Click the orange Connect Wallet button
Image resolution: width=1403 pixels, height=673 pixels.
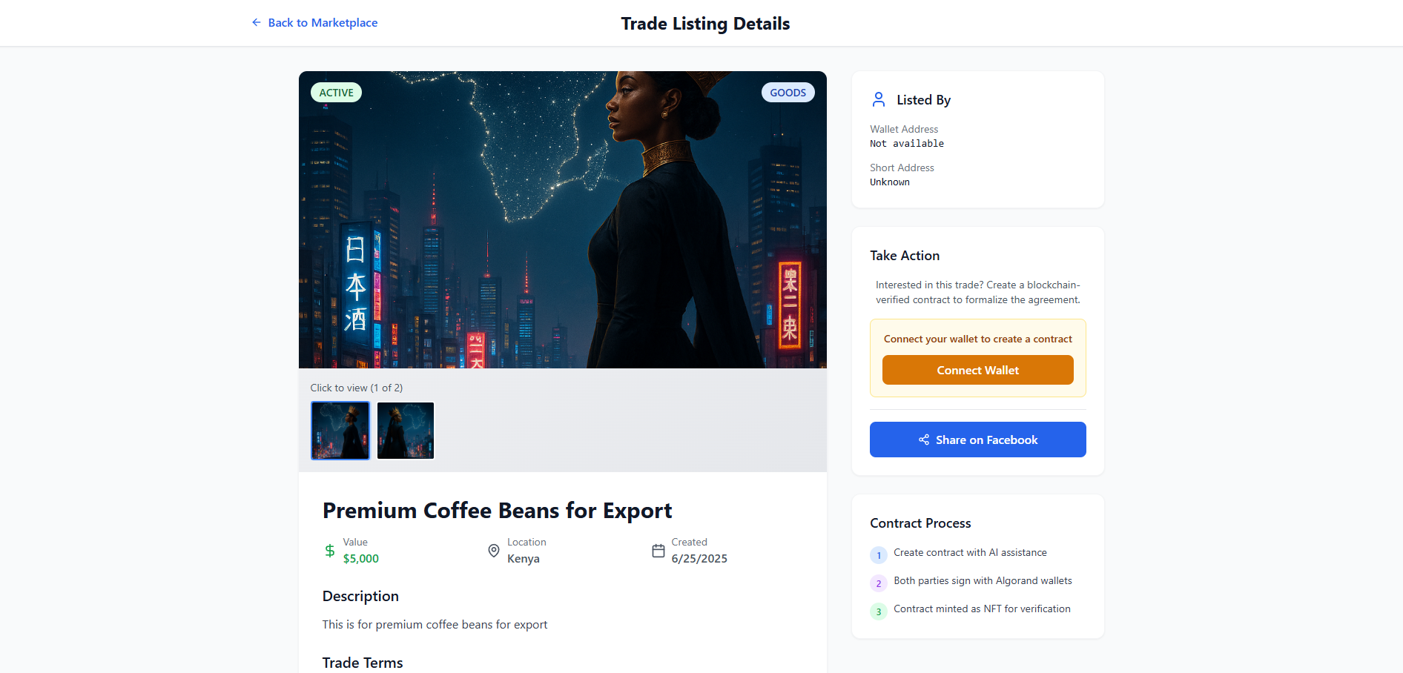(977, 370)
